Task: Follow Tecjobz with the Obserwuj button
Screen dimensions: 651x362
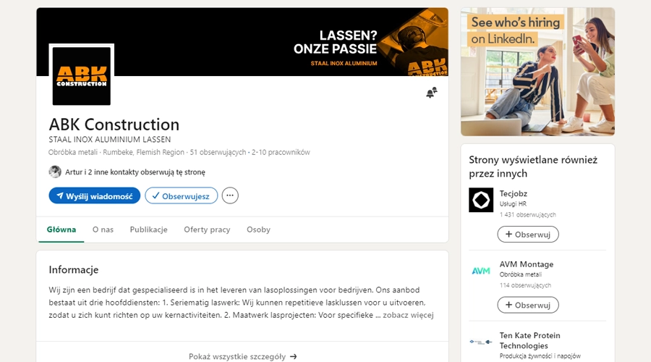Action: click(x=527, y=234)
